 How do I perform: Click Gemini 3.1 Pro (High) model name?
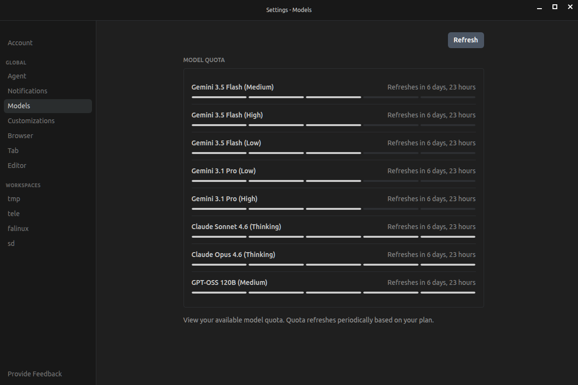pos(224,199)
